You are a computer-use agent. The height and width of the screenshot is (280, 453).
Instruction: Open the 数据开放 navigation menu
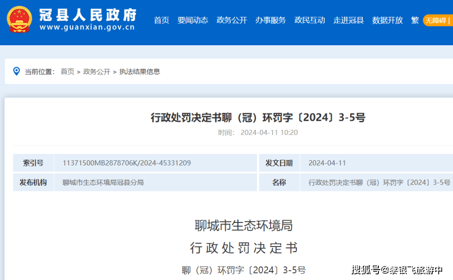387,20
